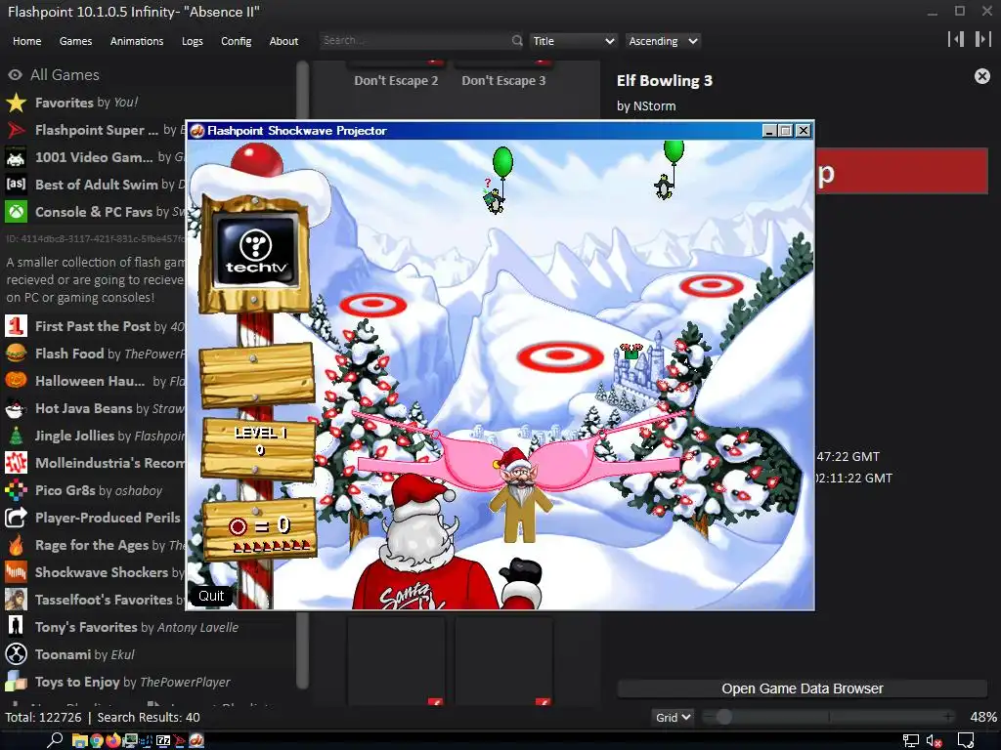Click the NStorm developer link
The height and width of the screenshot is (750, 1001).
(x=654, y=105)
